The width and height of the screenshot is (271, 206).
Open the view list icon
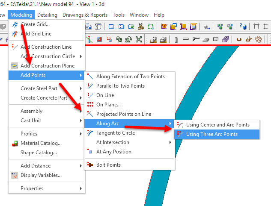131,26
